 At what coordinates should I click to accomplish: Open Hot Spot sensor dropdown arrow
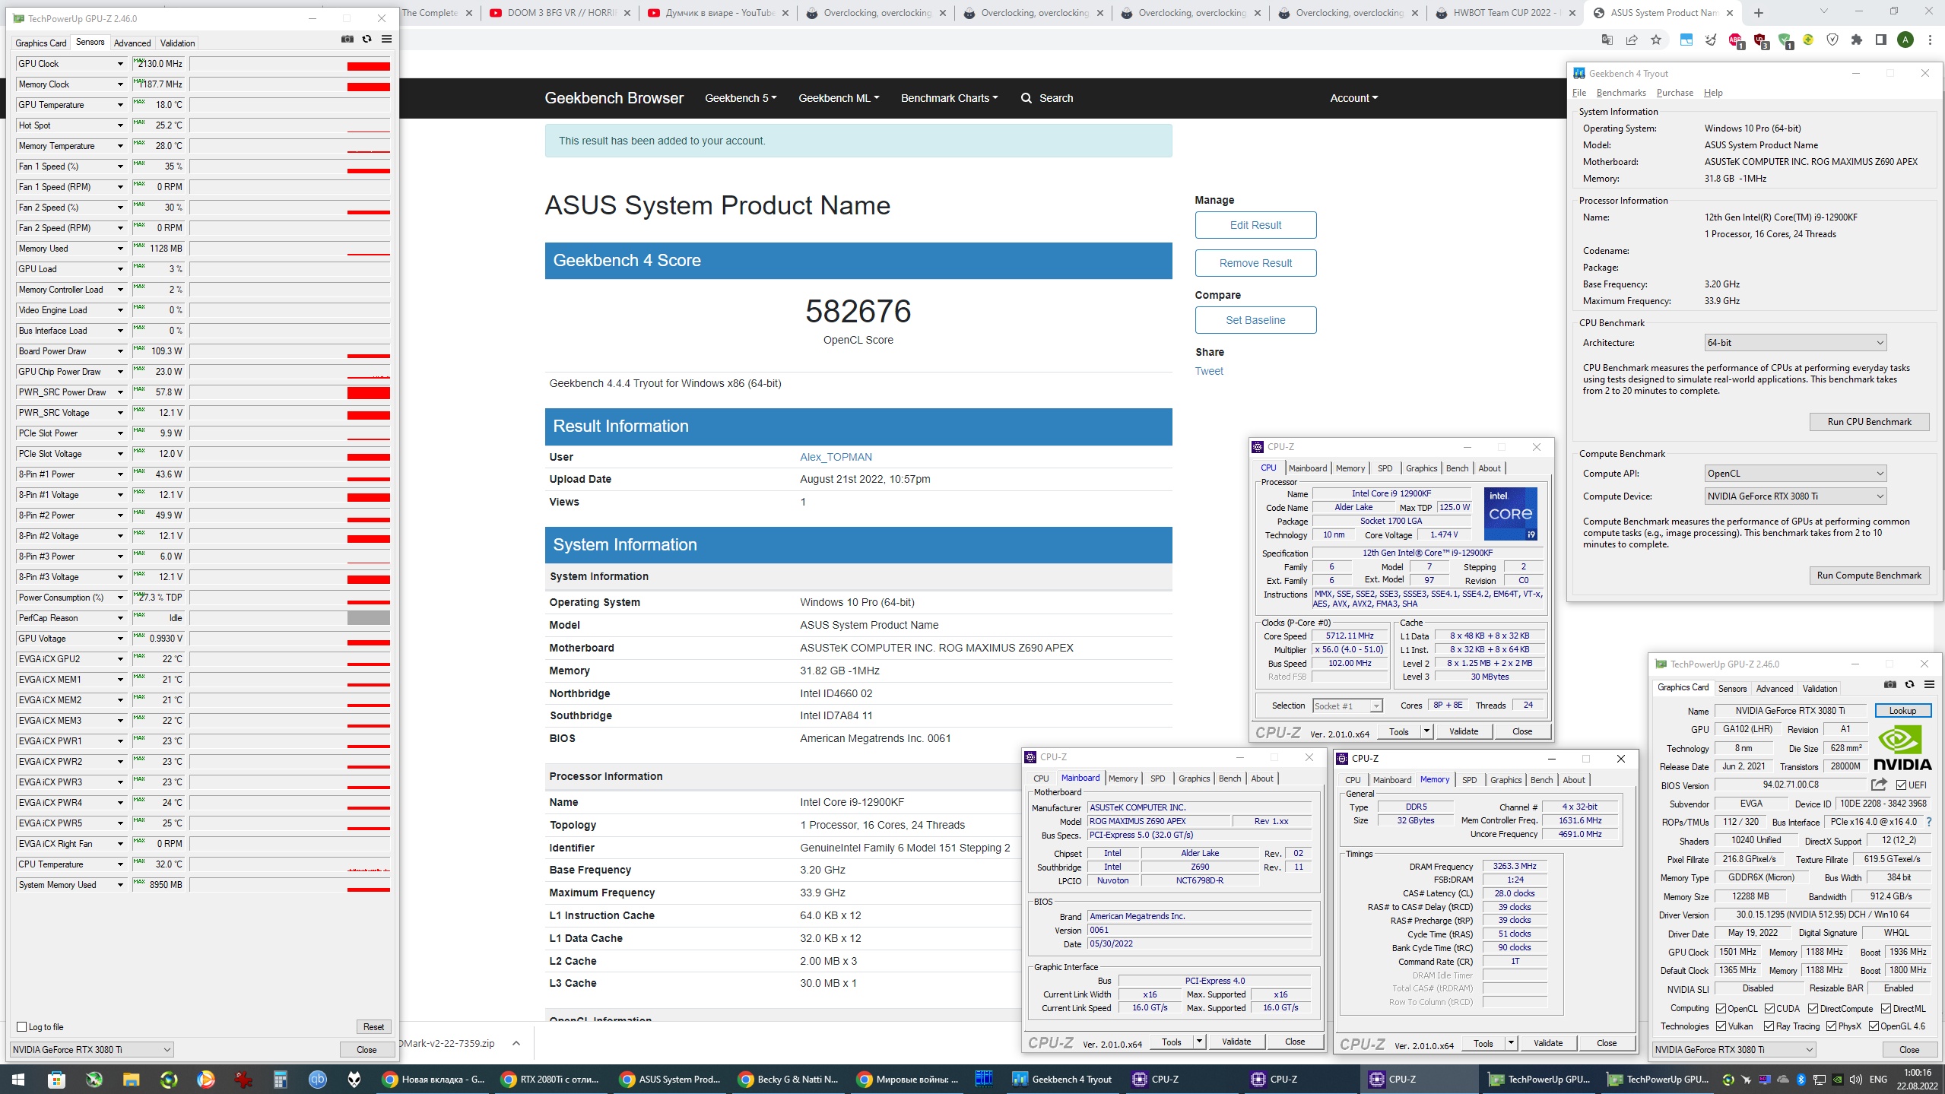(120, 125)
